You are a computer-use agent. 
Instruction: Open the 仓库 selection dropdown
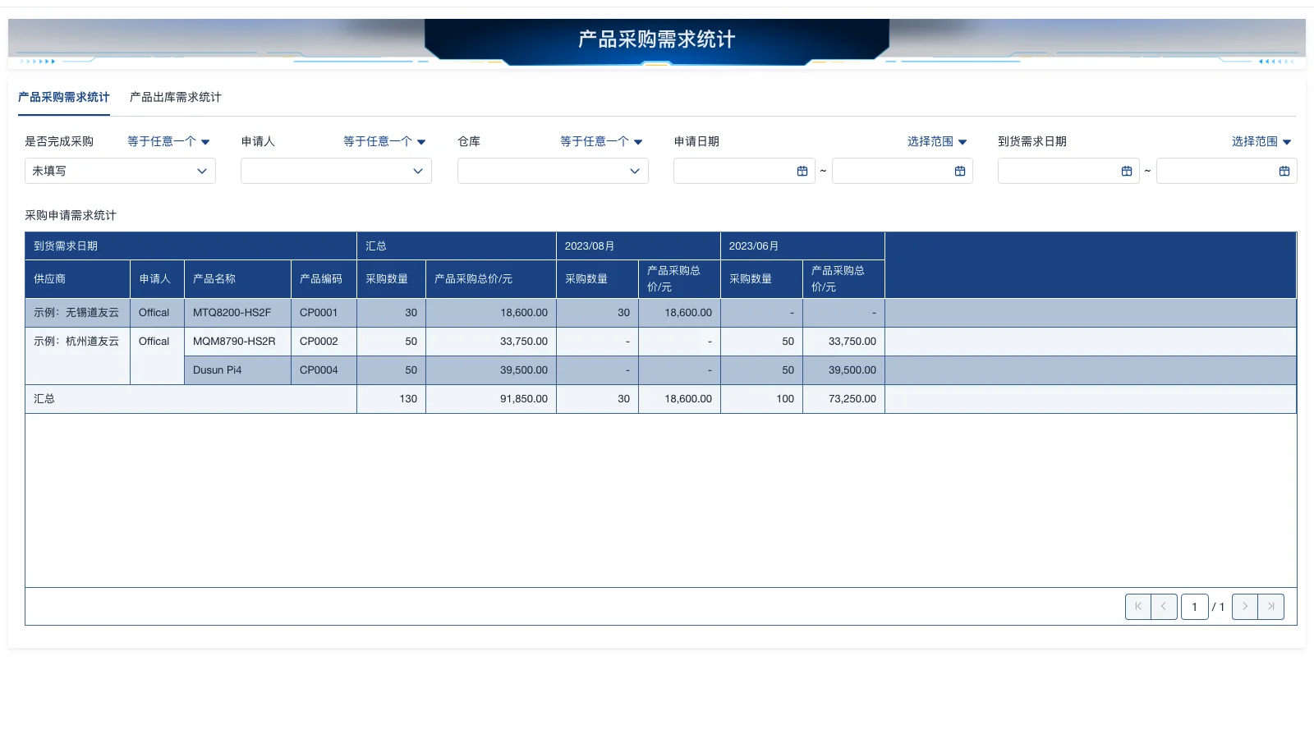(552, 171)
